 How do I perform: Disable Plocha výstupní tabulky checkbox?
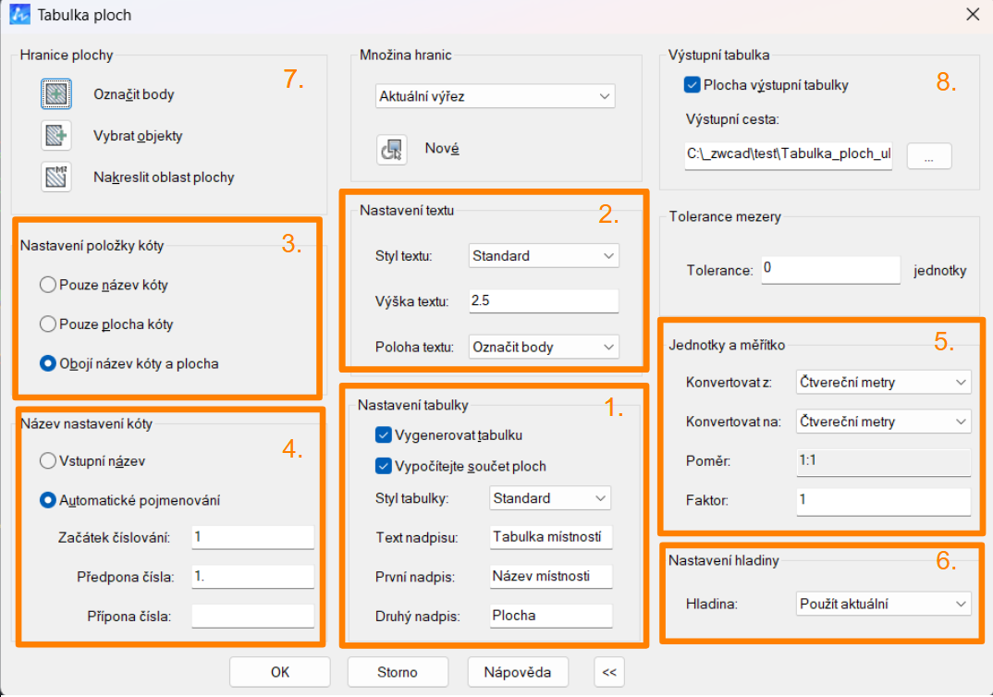point(692,85)
